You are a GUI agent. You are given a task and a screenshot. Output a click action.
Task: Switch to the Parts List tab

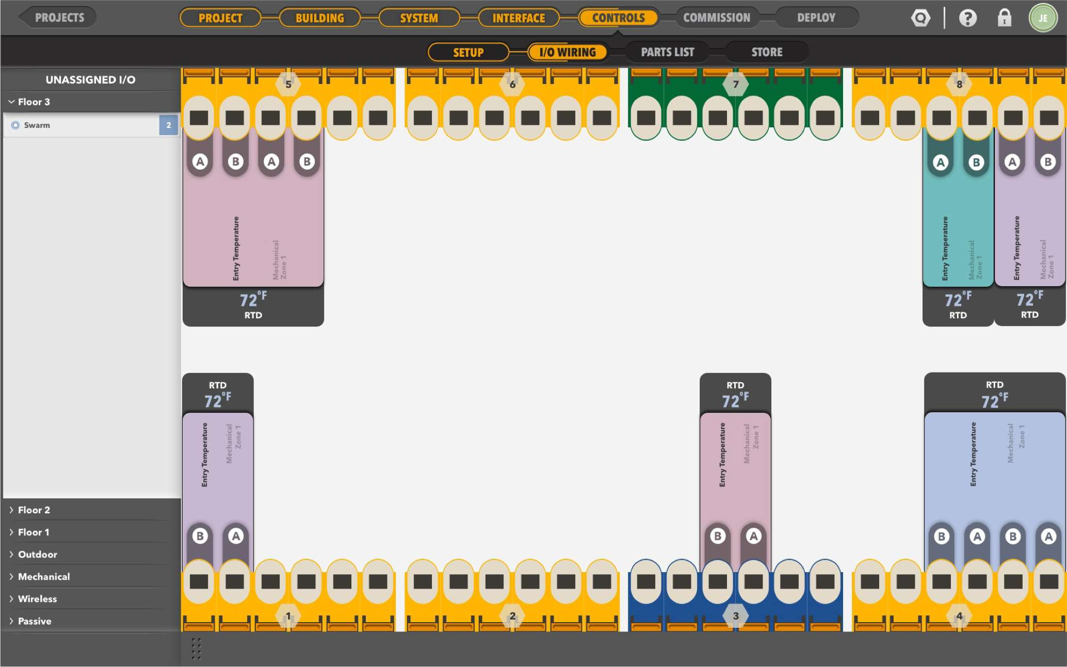667,52
